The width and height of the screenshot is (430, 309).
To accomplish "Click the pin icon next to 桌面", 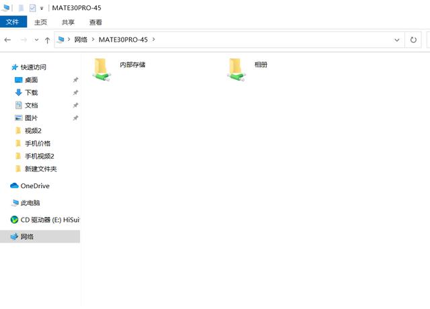I will (x=75, y=80).
